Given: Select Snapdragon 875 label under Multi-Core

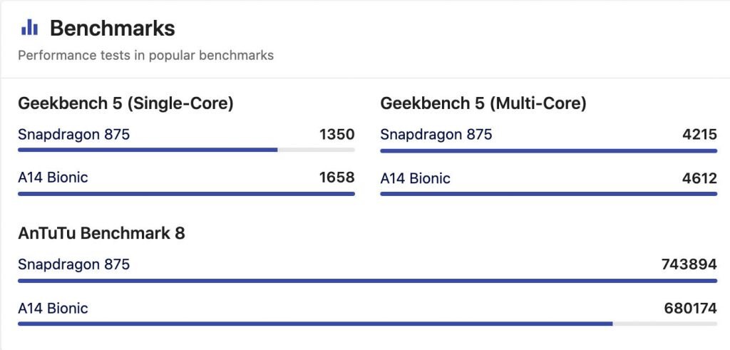Looking at the screenshot, I should coord(436,135).
